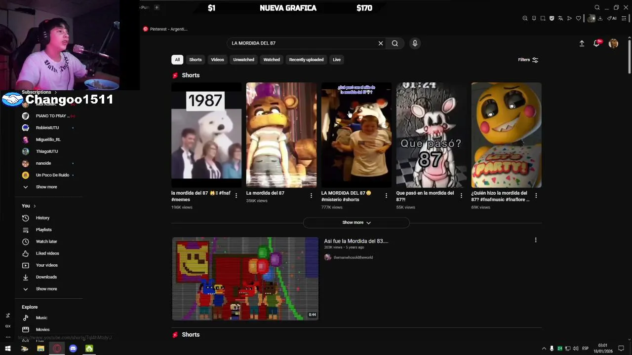Open the YouTube account avatar menu

(x=613, y=43)
